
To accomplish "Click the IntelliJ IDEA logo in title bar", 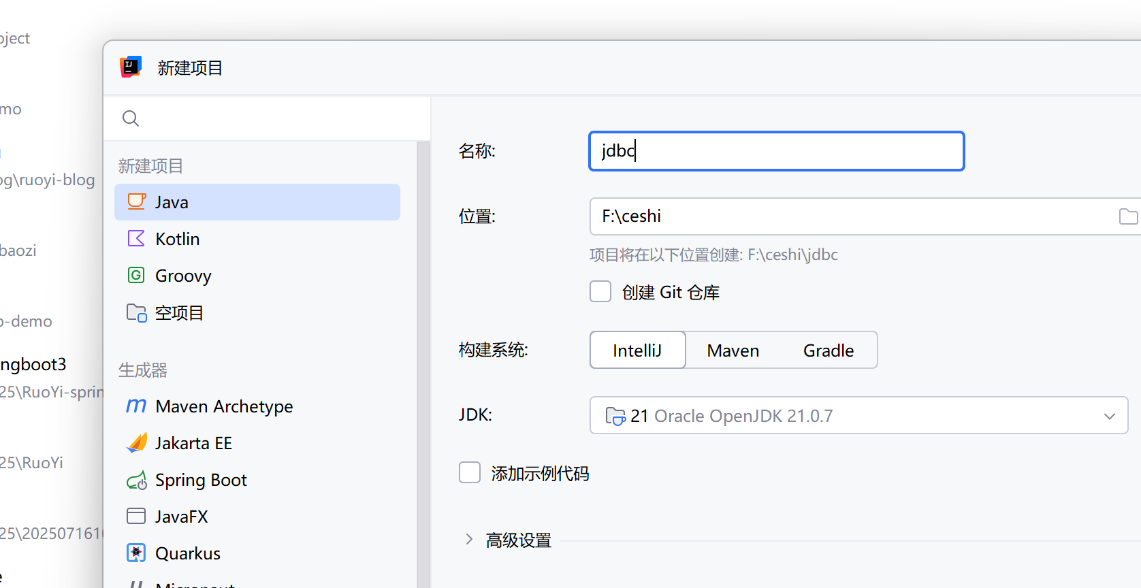I will (131, 67).
